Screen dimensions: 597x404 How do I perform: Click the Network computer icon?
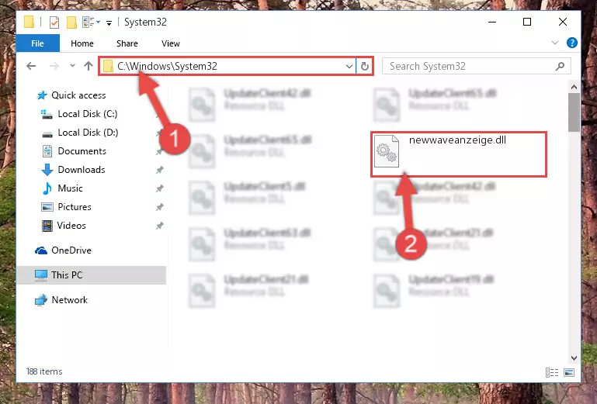[40, 300]
